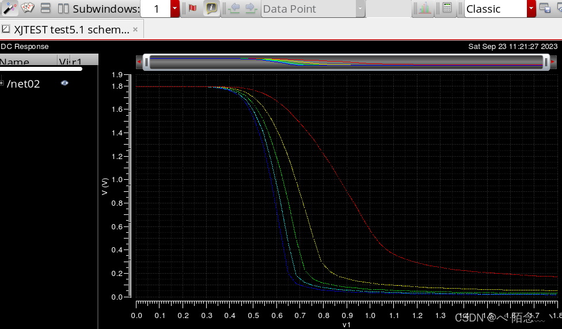
Task: Select vertical side-by-side subwindows layout icon
Action: (63, 8)
